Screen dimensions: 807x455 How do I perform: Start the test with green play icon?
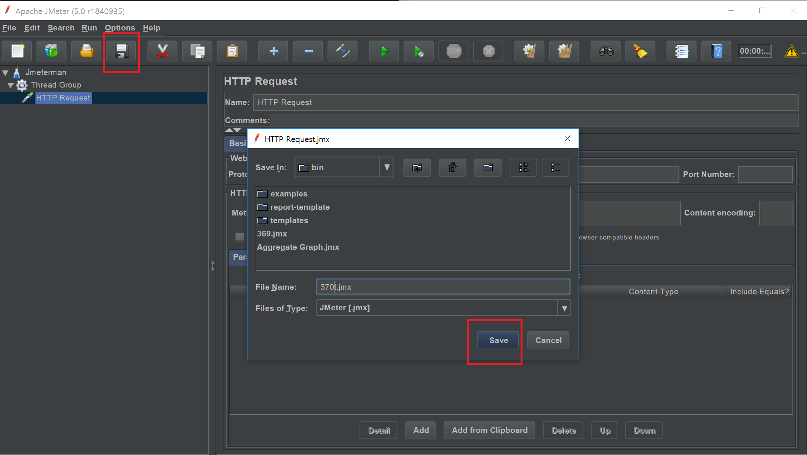click(384, 51)
